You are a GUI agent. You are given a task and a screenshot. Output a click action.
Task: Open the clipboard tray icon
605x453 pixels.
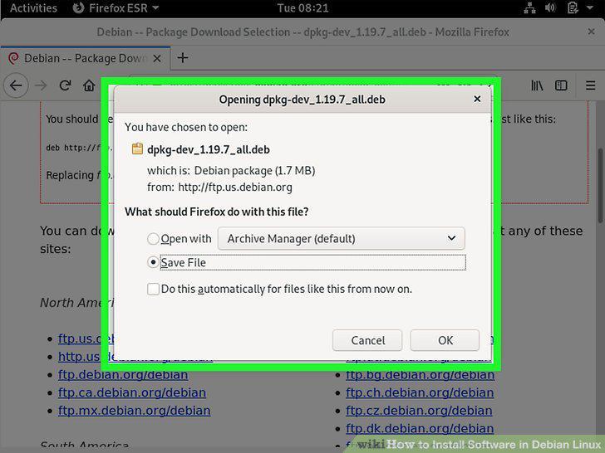573,7
